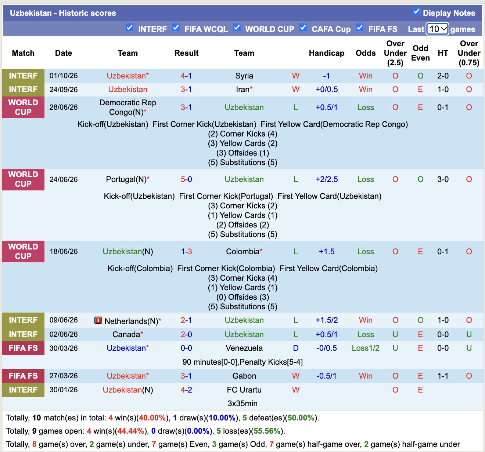Uncheck the FIFA FS filter checkbox
This screenshot has height=452, width=485.
[360, 28]
